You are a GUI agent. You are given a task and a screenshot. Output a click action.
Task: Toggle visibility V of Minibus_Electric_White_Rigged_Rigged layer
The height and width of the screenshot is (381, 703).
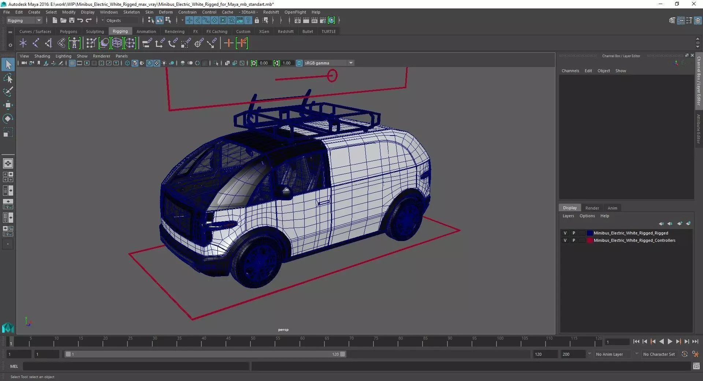click(565, 233)
